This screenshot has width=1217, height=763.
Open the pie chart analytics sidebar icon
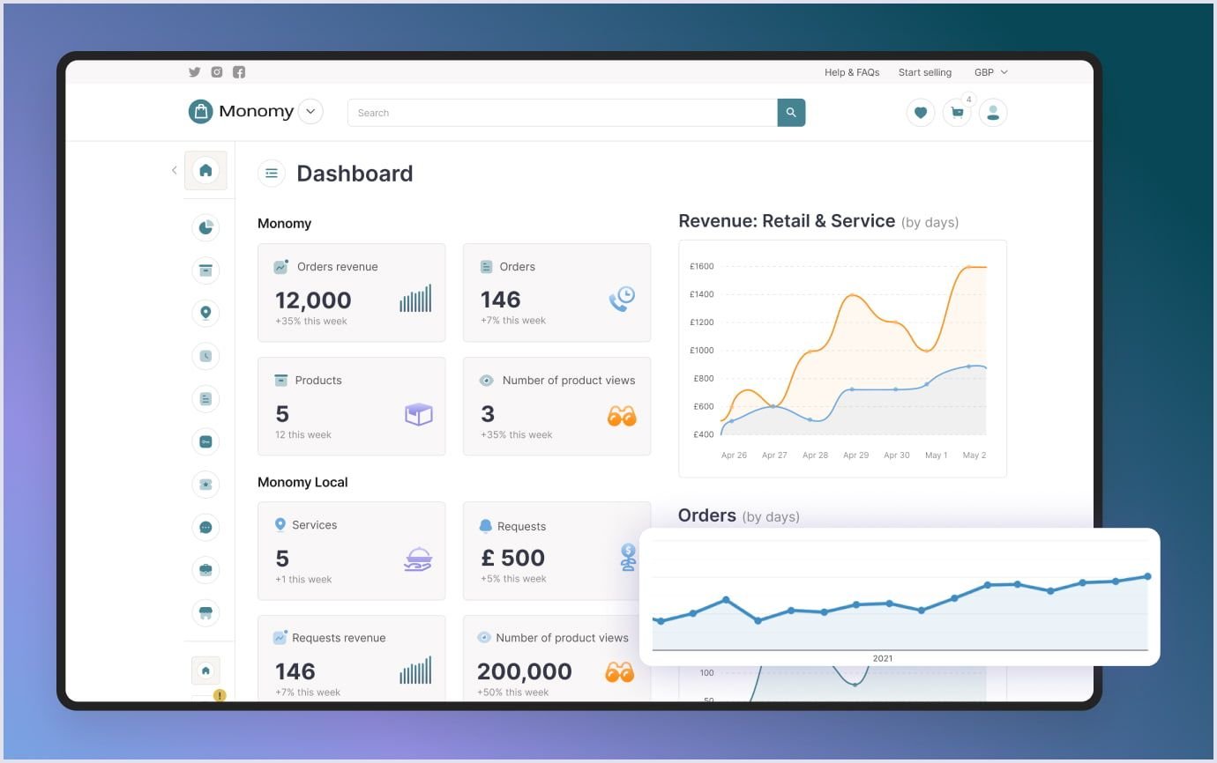coord(205,227)
